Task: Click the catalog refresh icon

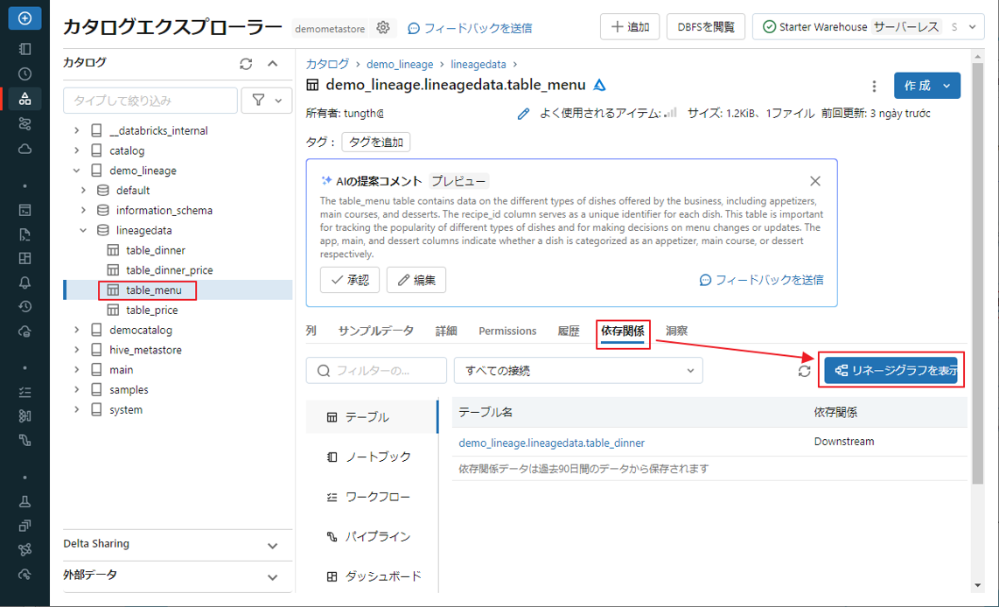Action: pyautogui.click(x=246, y=64)
